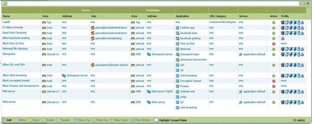Click Tap source zone icon in LogAll row
The image size is (312, 124).
click(44, 23)
